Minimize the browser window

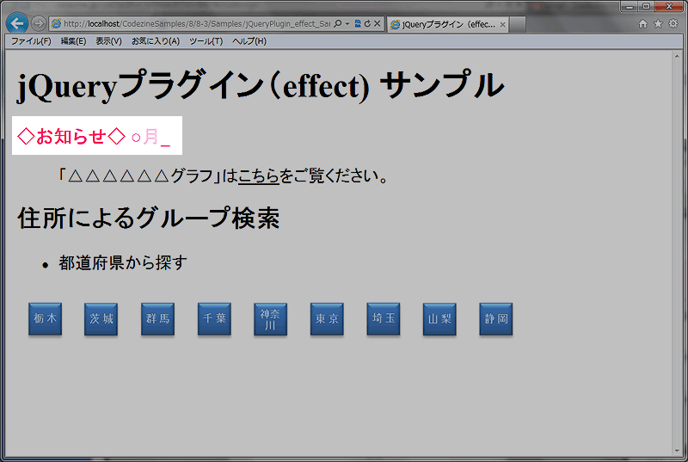pos(630,6)
